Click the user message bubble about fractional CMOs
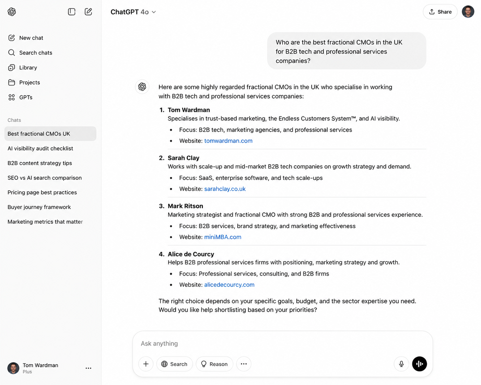 347,51
